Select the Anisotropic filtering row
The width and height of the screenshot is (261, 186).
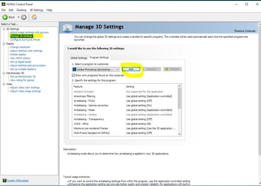(x=125, y=96)
